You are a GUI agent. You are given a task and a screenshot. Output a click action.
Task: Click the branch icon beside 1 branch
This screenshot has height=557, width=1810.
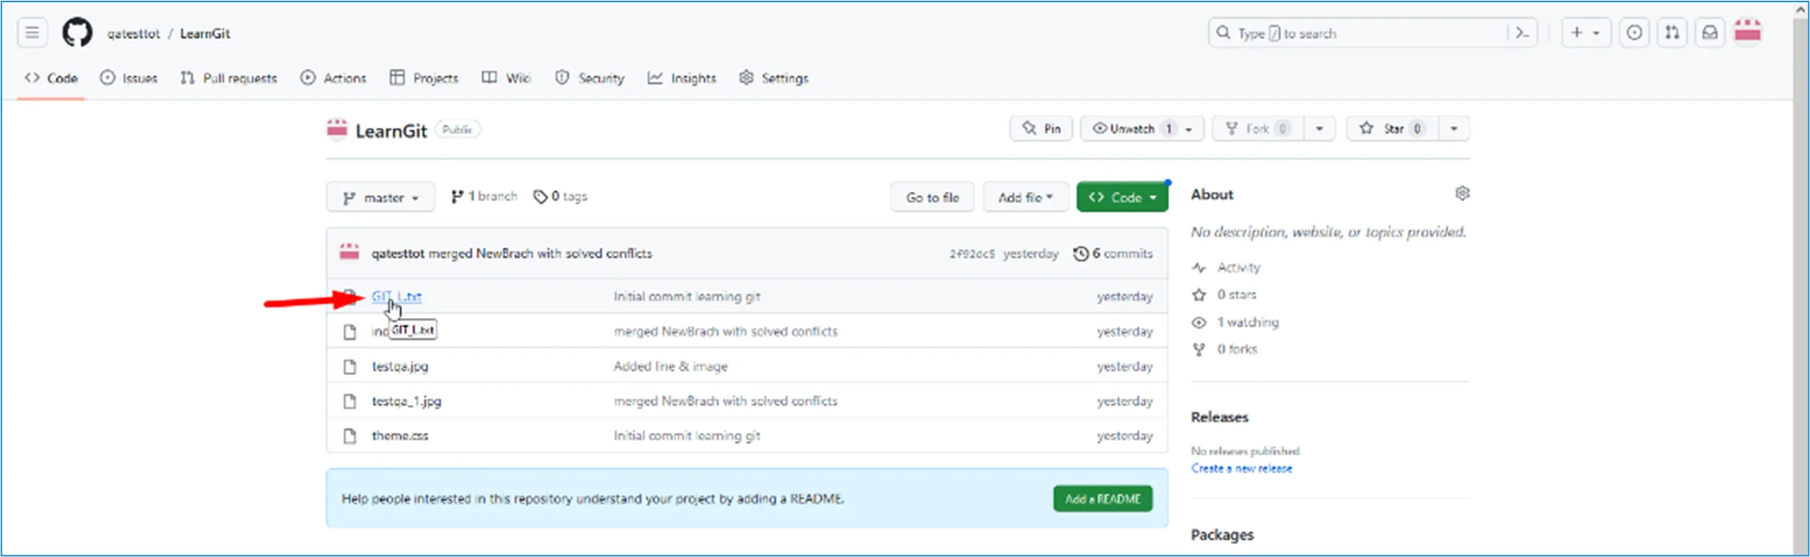457,197
